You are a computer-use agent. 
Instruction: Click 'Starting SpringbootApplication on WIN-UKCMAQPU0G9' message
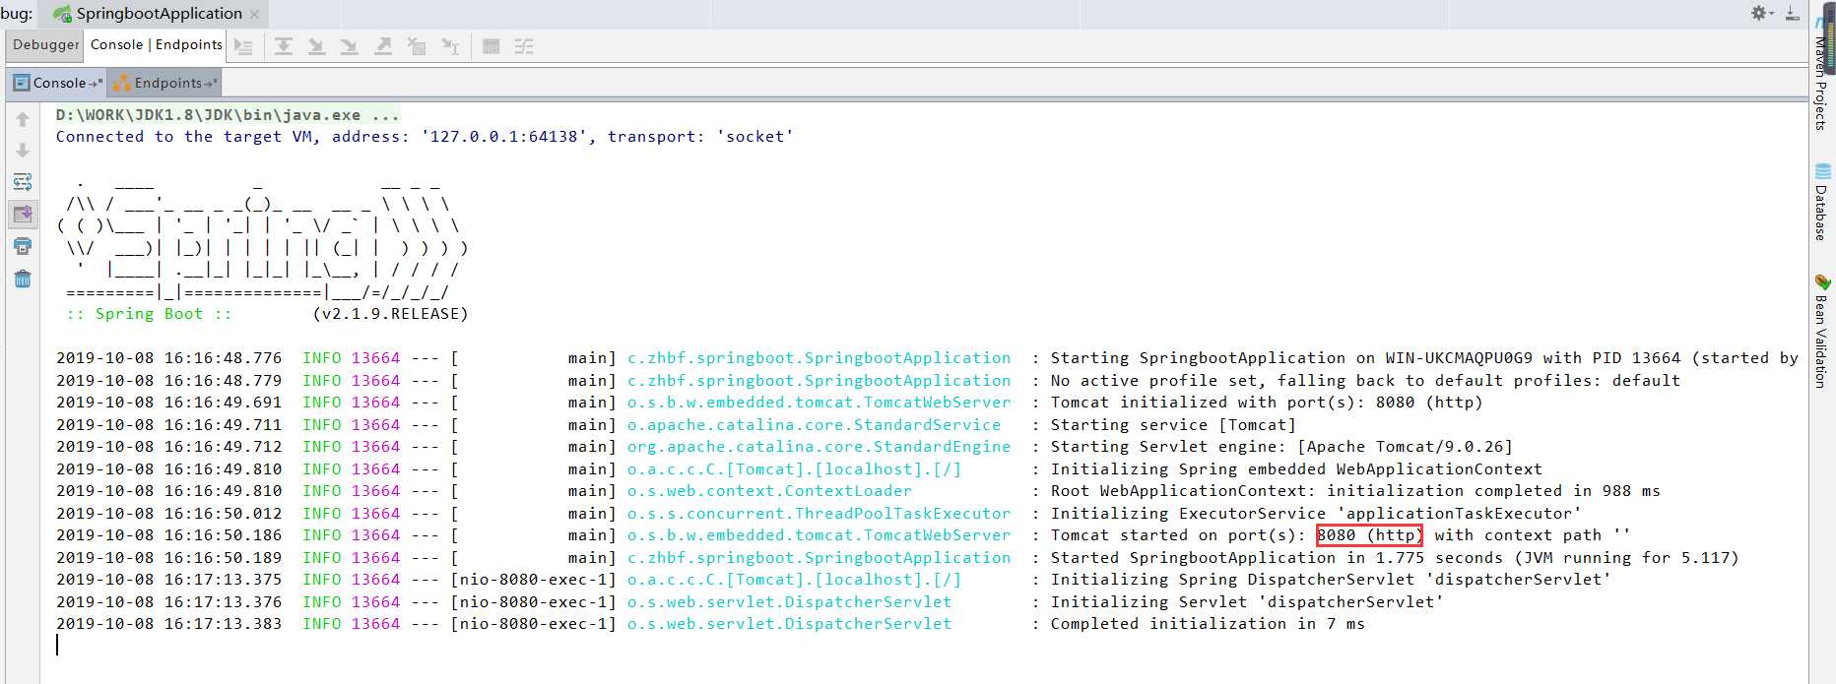(x=1424, y=358)
